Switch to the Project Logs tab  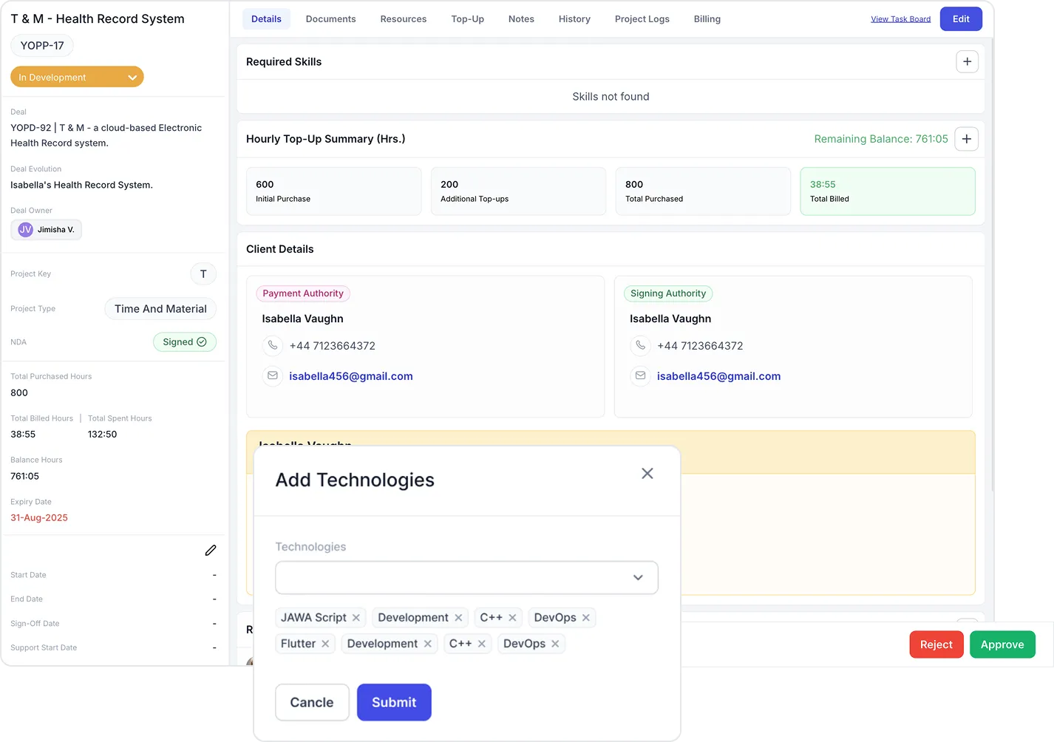642,18
